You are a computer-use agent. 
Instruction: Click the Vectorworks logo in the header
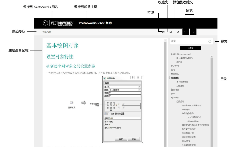coord(58,23)
